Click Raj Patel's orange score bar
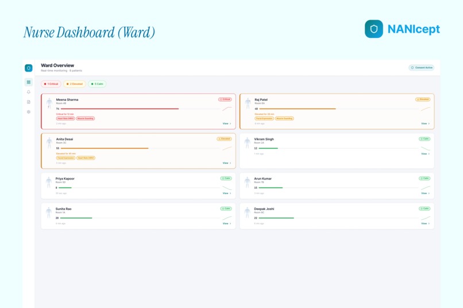463x308 pixels. pos(298,109)
